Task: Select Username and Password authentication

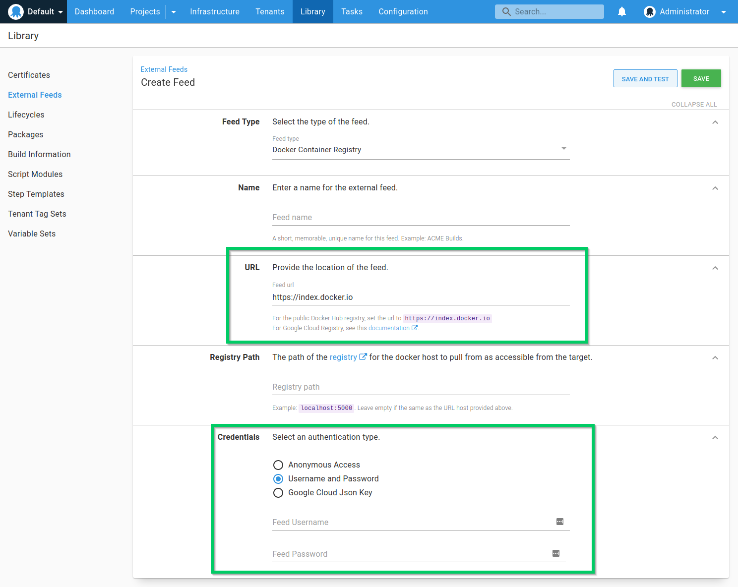Action: pos(278,479)
